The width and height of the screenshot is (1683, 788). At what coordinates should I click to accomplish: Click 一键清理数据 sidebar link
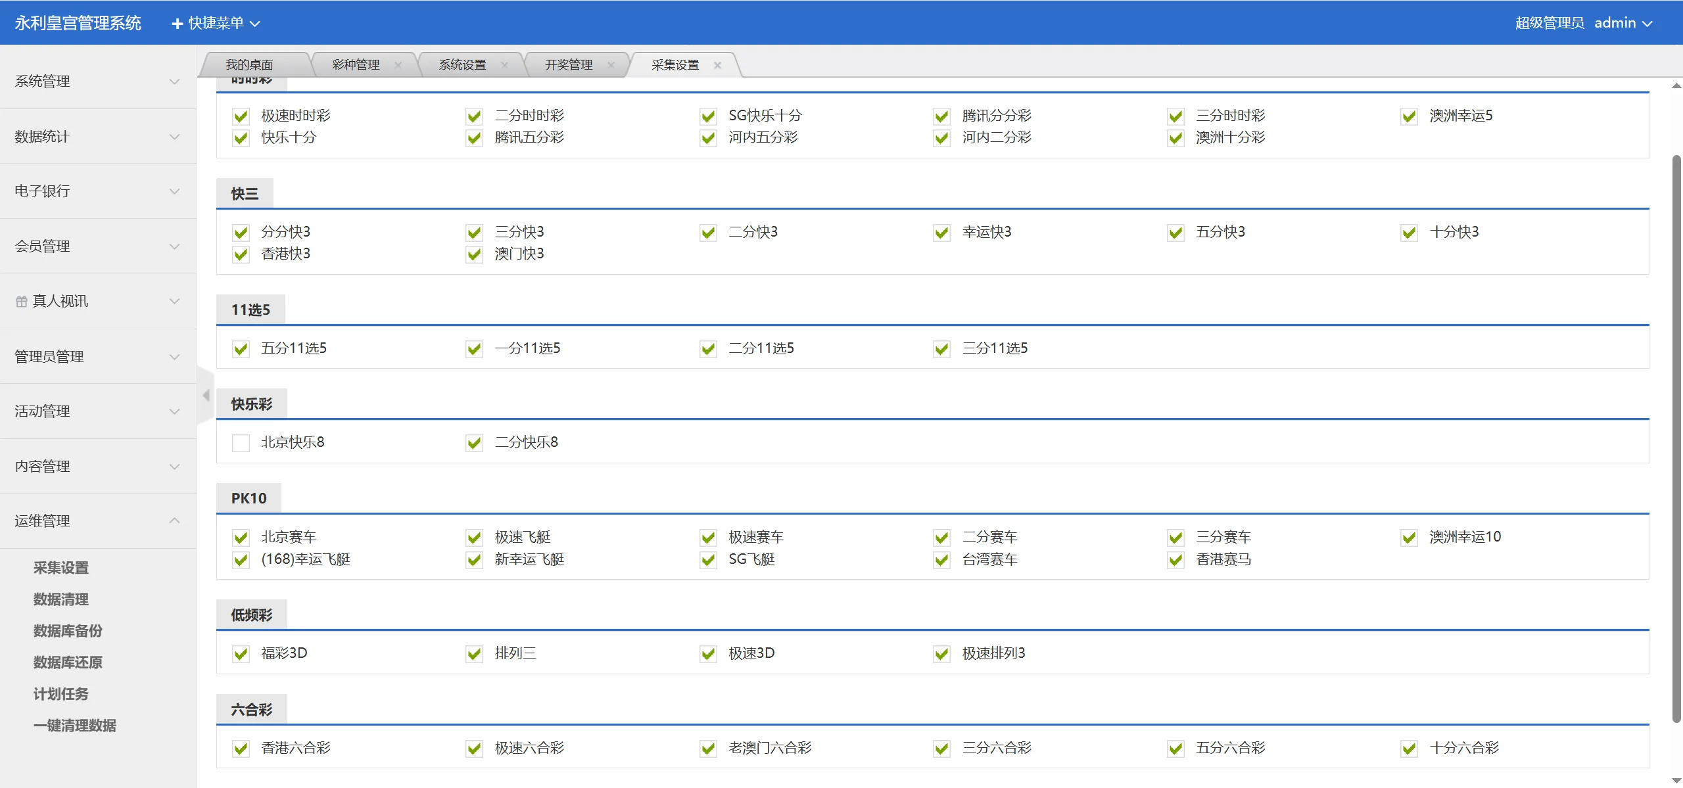tap(75, 726)
